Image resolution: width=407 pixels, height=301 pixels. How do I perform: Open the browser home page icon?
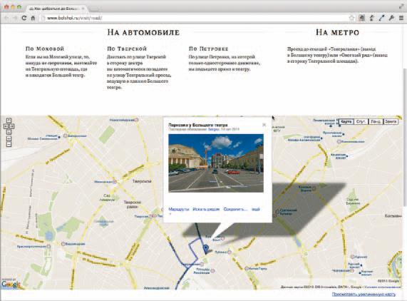(33, 18)
